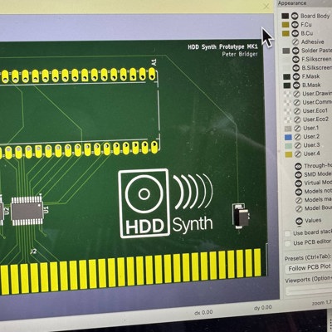Click the blue User.2 color swatch
Viewport: 332px width, 332px height.
point(288,137)
